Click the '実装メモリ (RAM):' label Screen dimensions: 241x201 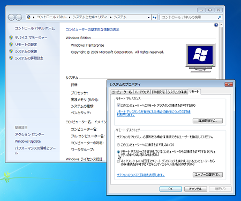85,100
